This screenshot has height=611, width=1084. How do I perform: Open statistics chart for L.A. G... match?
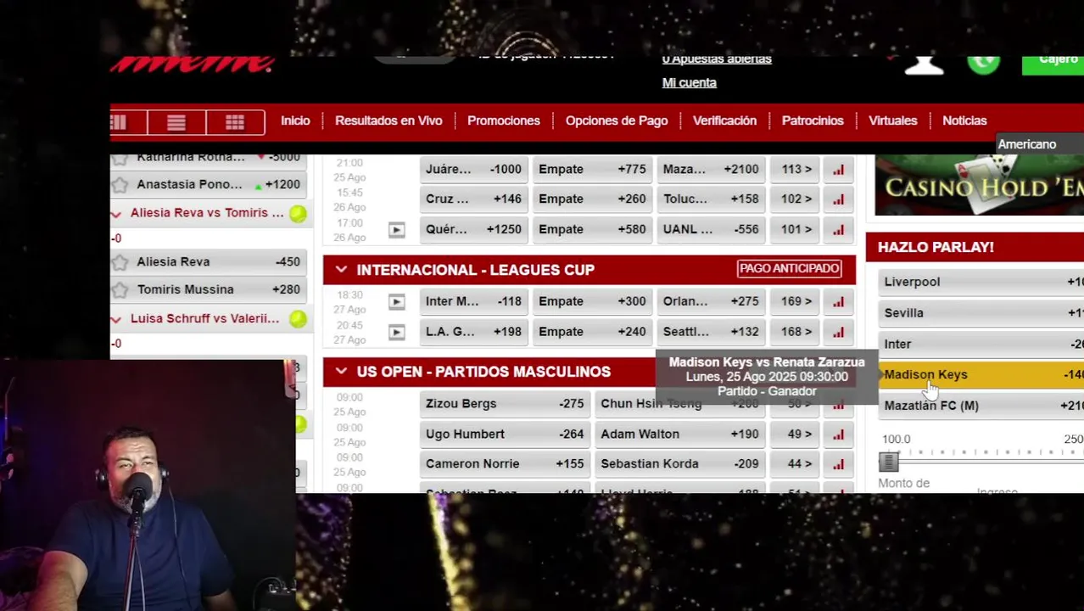[838, 332]
